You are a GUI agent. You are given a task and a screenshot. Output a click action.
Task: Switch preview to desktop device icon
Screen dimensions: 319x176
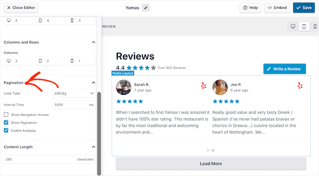[293, 26]
